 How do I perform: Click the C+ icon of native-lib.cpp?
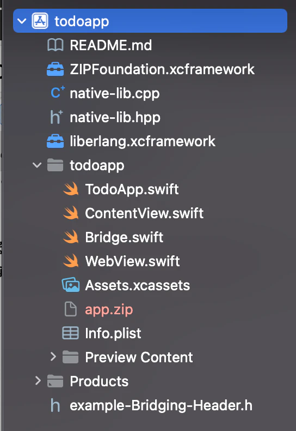click(58, 93)
